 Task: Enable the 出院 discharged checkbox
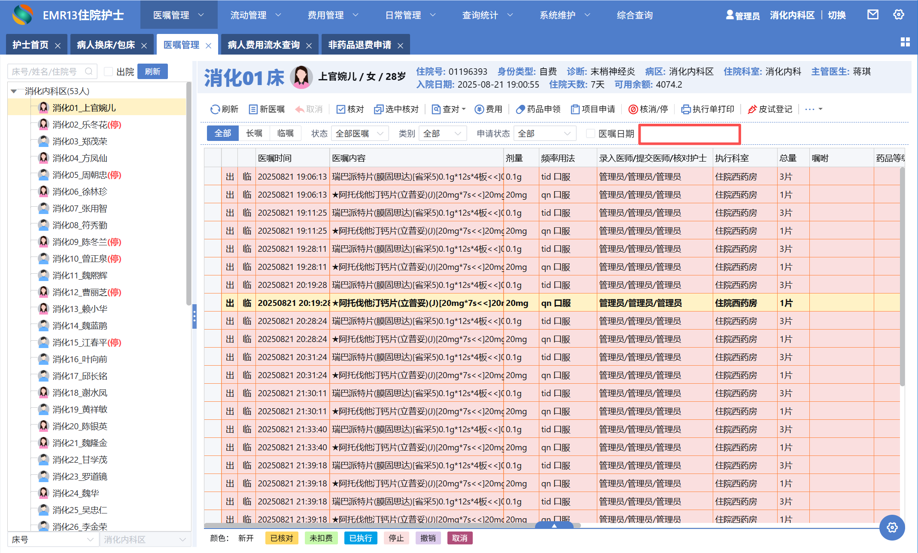click(109, 72)
